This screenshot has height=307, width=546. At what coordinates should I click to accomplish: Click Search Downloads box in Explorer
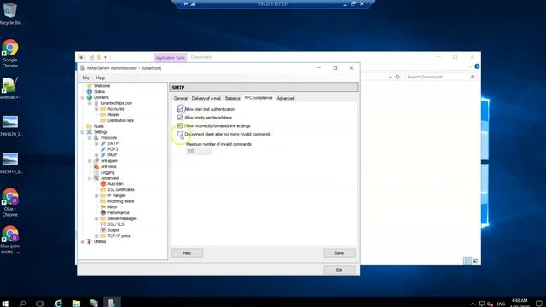[440, 77]
